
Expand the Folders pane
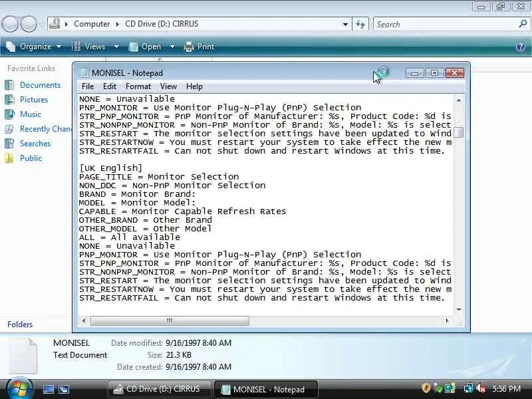pos(20,325)
